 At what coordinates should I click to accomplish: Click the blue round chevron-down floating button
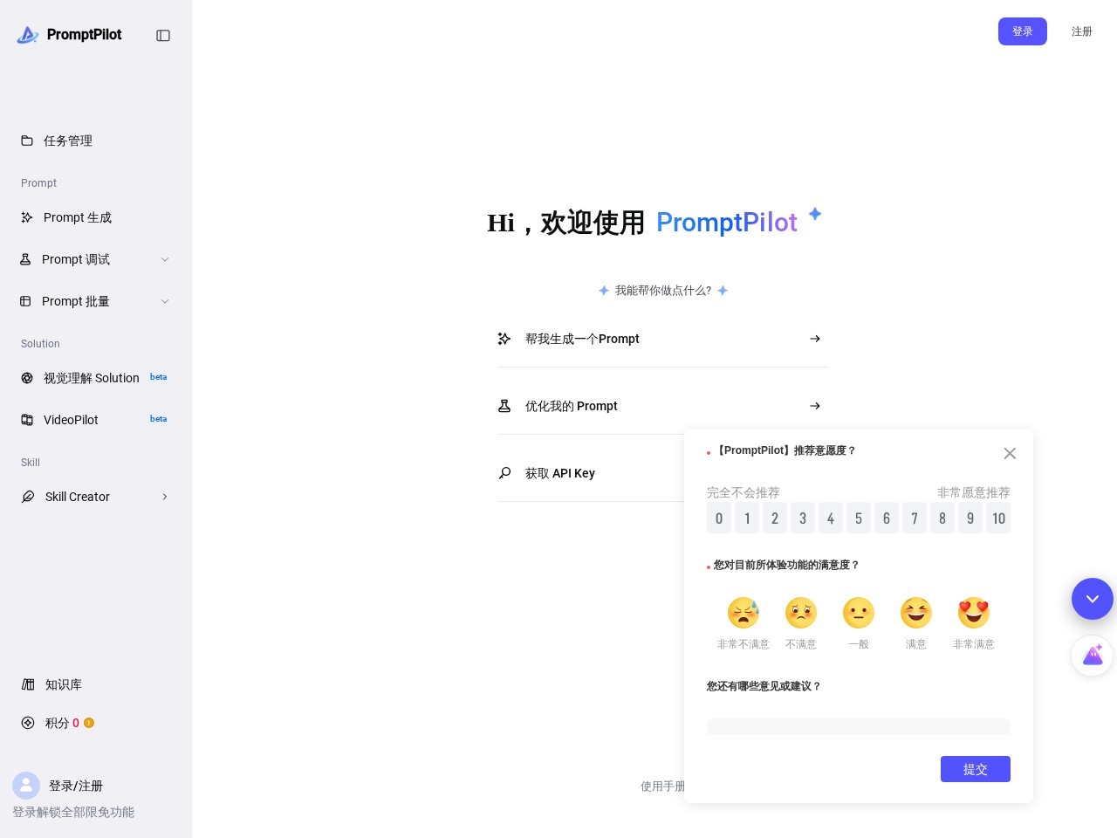(1093, 599)
